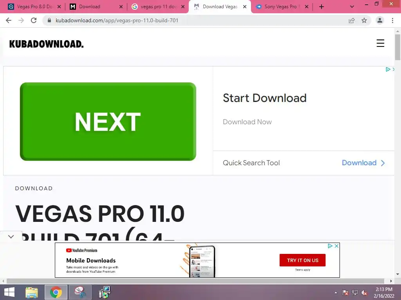Open the tab search dropdown

point(352,7)
